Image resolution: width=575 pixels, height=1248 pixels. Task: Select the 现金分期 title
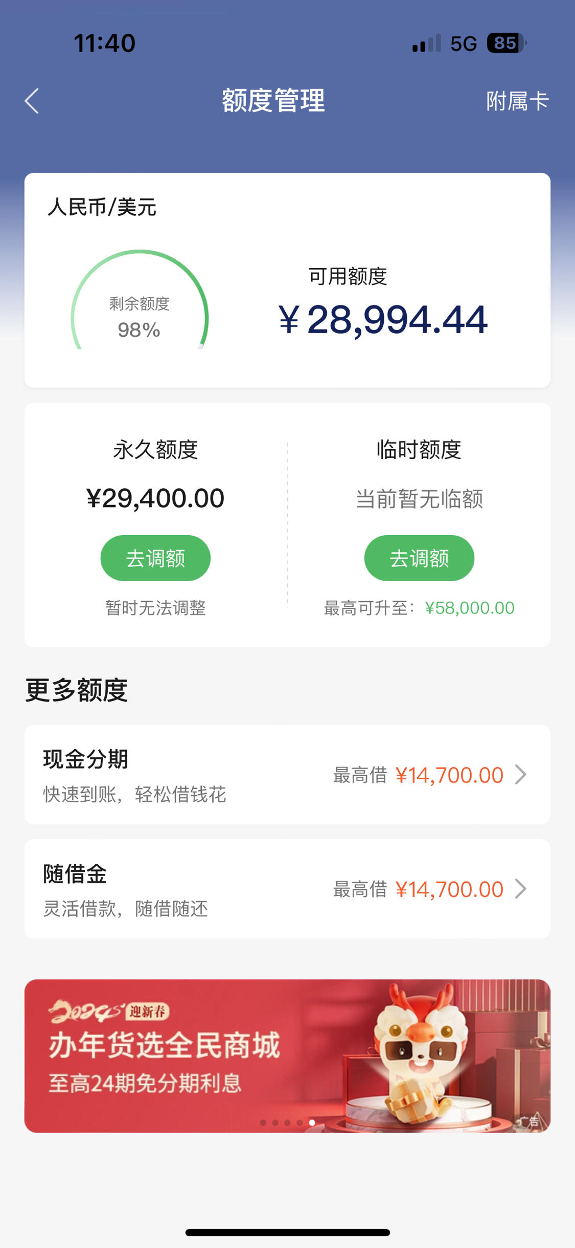click(x=85, y=759)
